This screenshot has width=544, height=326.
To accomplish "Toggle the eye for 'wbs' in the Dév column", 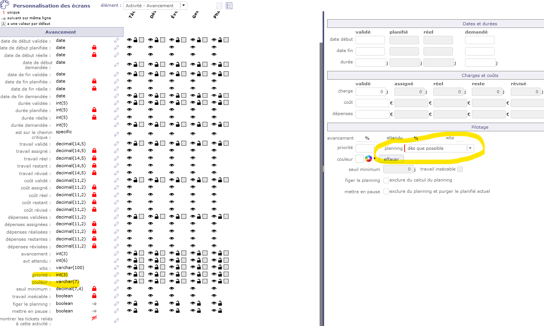I will click(x=150, y=268).
